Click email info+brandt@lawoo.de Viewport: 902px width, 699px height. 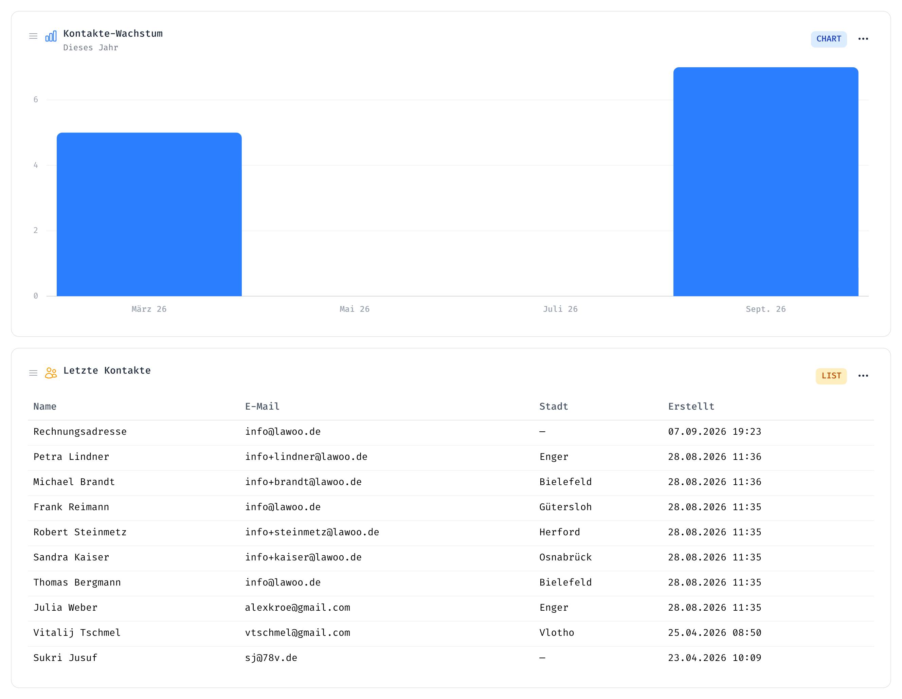coord(303,482)
